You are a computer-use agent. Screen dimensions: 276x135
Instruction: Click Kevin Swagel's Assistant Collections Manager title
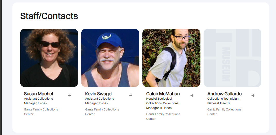pos(100,101)
